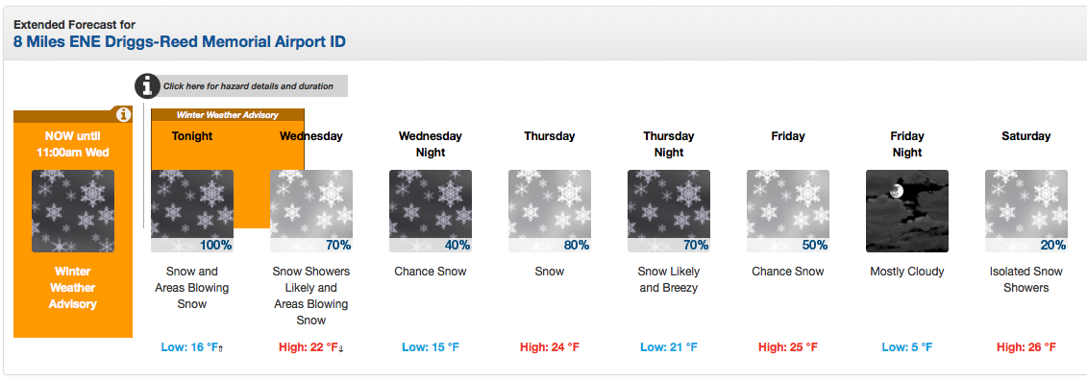
Task: Click the black info circle icon near hazard details
Action: [x=146, y=85]
